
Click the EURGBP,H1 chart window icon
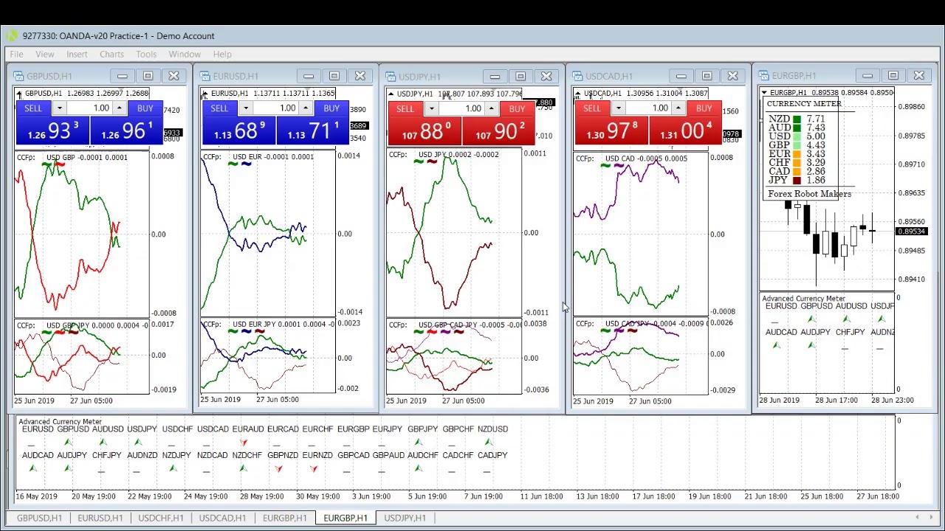[763, 75]
